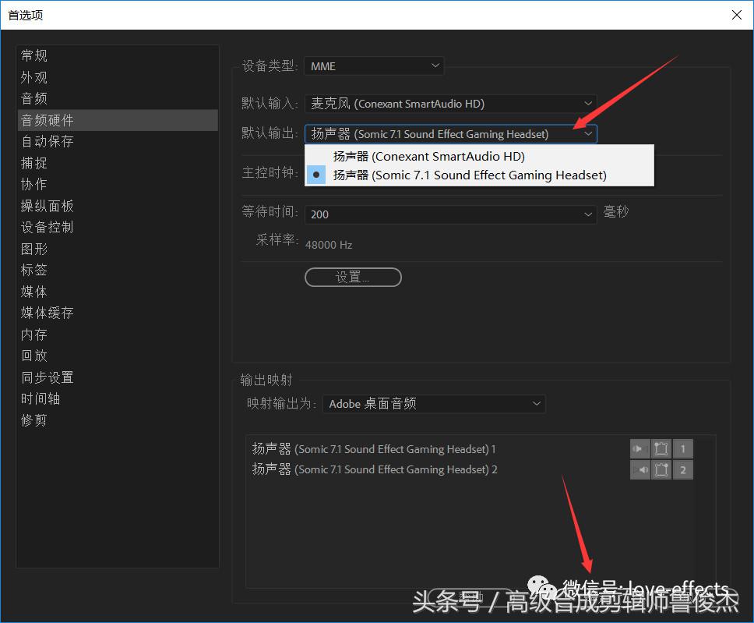Open the 音频 preferences page

33,98
